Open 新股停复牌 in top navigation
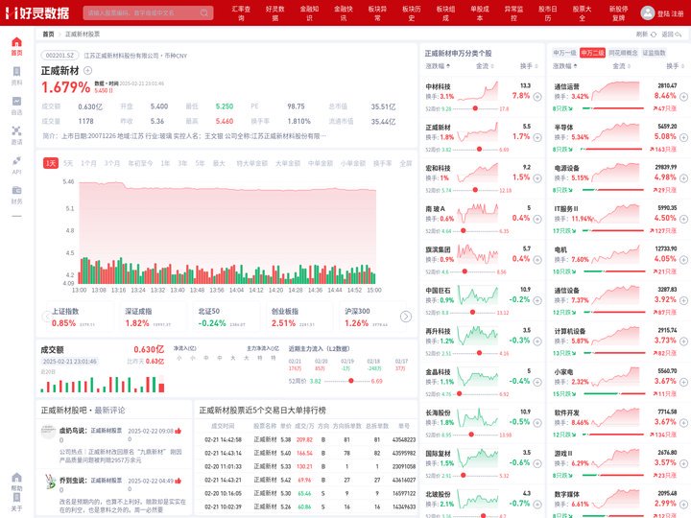Screen dimensions: 691x518 point(619,13)
